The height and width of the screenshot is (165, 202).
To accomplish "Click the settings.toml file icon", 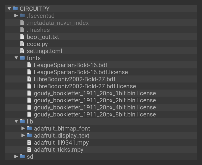I will (22, 51).
